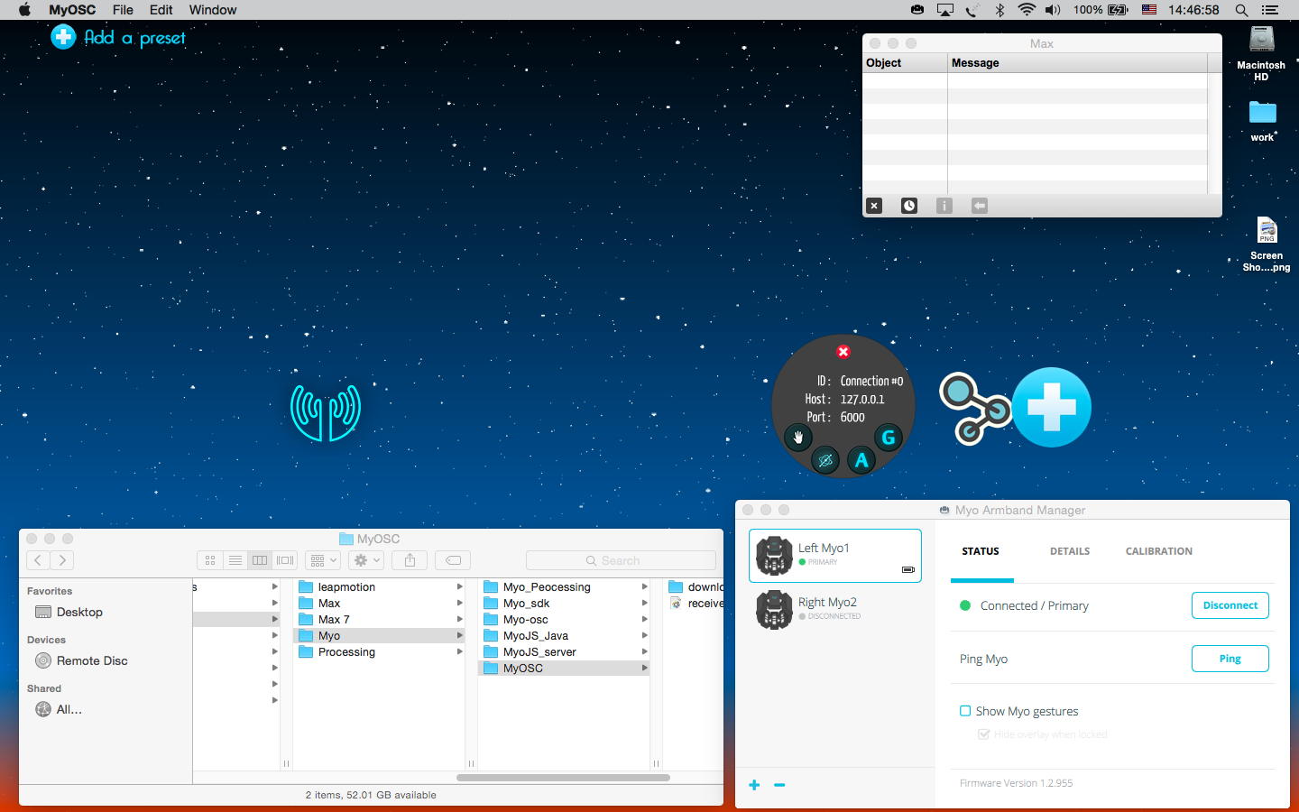Expand the Myo_Peocessing folder arrow
Screen dimensions: 1299x812
[x=644, y=587]
